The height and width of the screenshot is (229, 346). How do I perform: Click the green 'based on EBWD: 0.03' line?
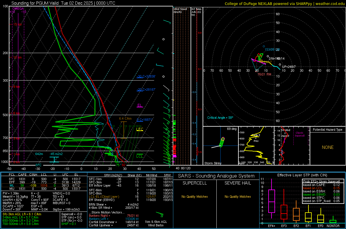[x=321, y=194]
